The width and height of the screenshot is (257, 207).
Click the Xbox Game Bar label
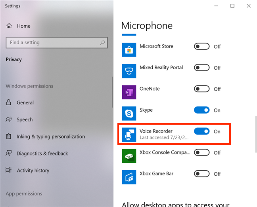pyautogui.click(x=157, y=173)
